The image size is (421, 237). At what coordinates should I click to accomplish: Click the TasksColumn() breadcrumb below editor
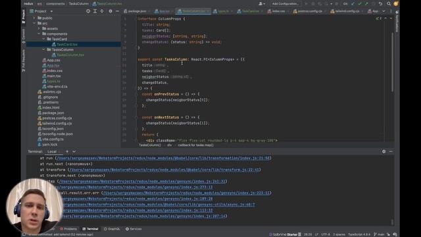[150, 145]
